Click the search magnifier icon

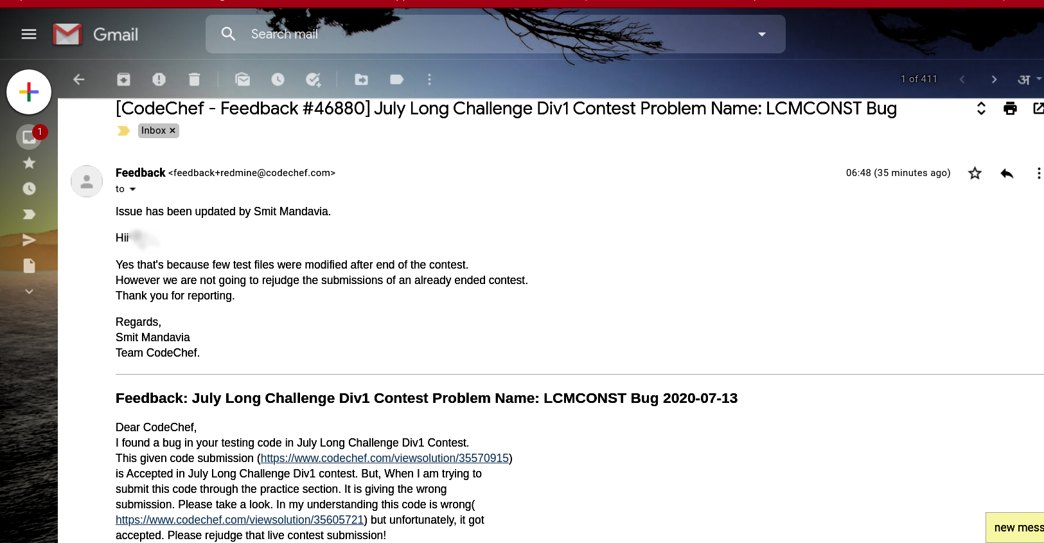point(228,33)
